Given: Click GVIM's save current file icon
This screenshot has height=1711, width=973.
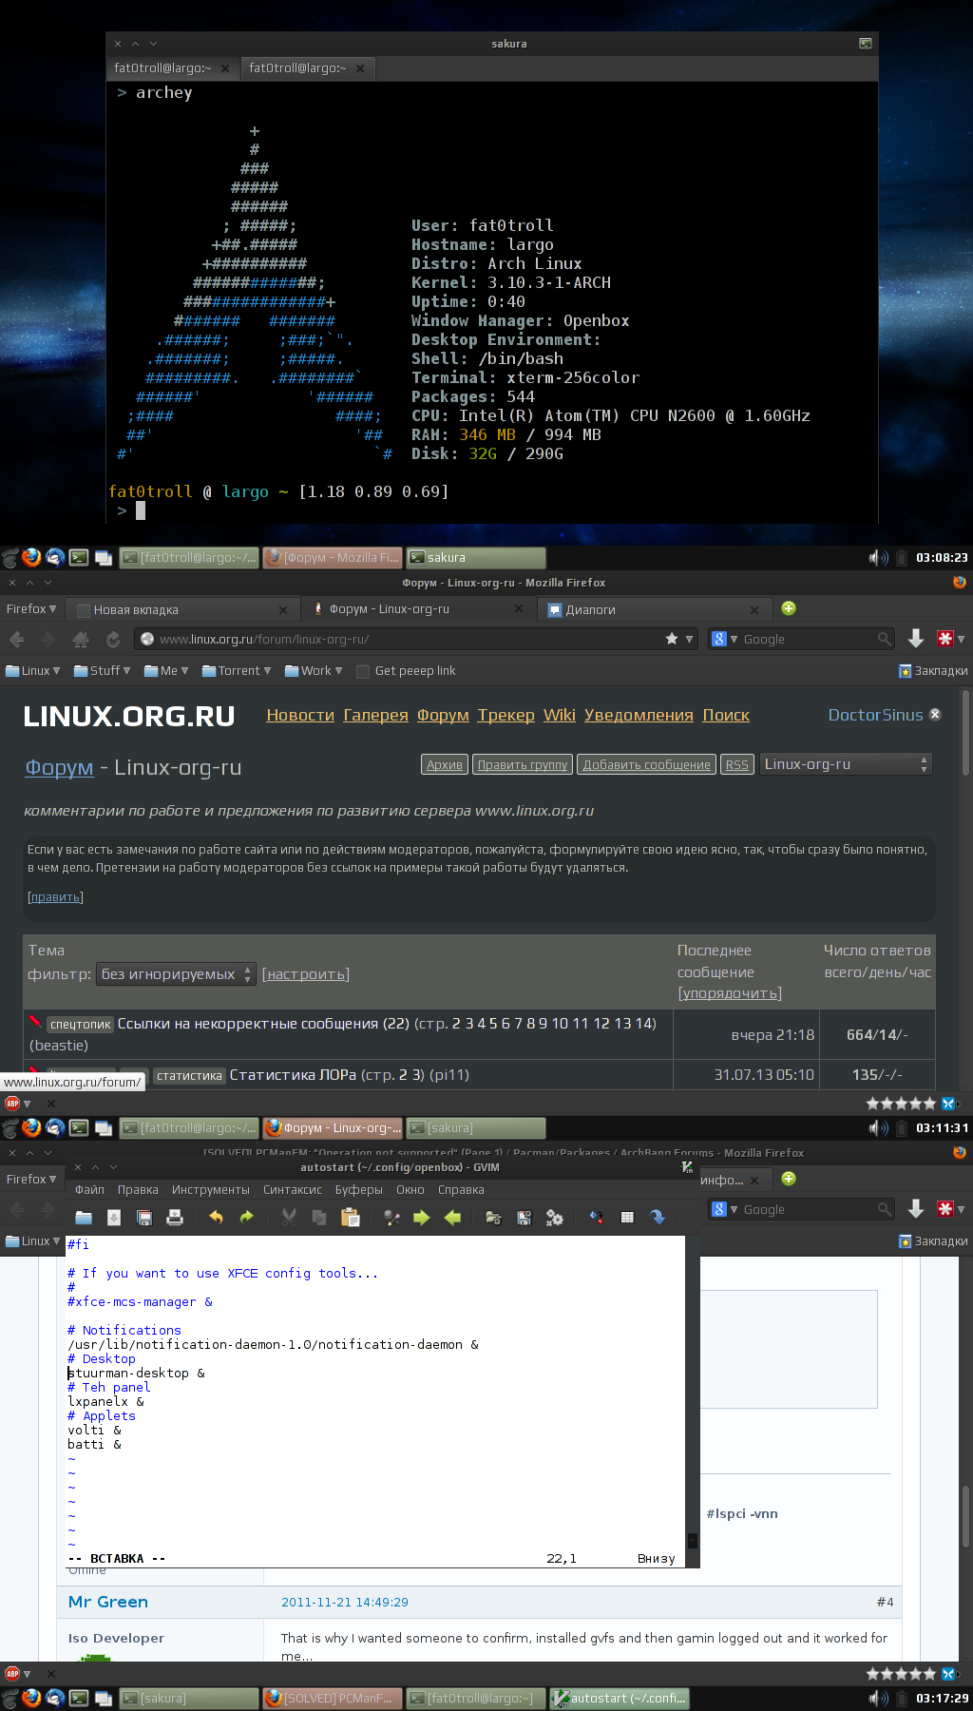Looking at the screenshot, I should click(114, 1217).
